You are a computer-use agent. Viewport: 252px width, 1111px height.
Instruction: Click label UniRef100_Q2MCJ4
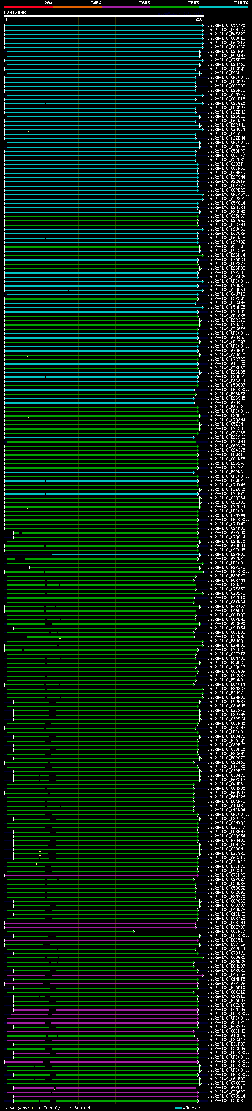(x=226, y=129)
